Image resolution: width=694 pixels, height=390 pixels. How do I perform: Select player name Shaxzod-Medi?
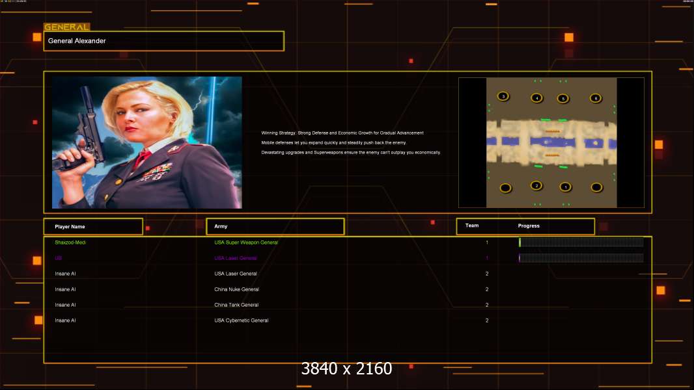[x=70, y=242]
